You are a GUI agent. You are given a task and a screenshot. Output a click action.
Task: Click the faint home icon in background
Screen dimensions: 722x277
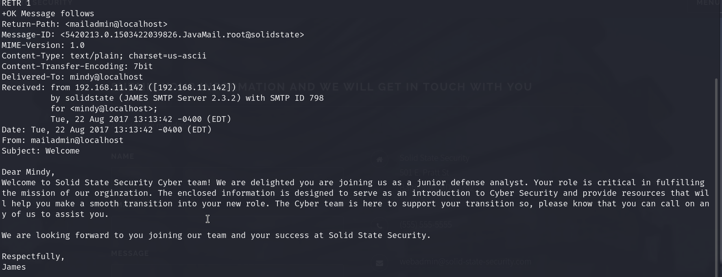380,160
